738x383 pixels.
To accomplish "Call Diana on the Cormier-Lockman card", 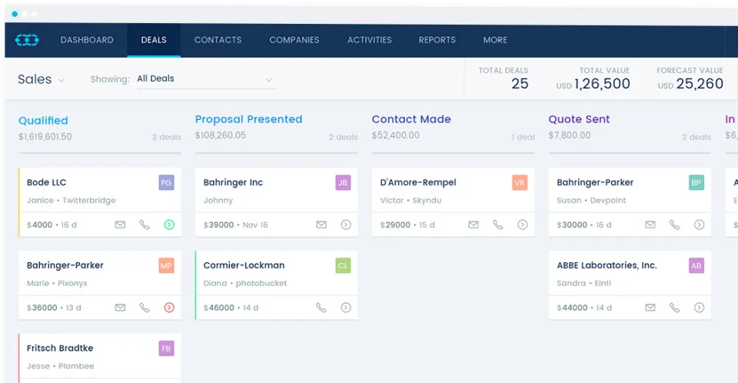I will 321,308.
